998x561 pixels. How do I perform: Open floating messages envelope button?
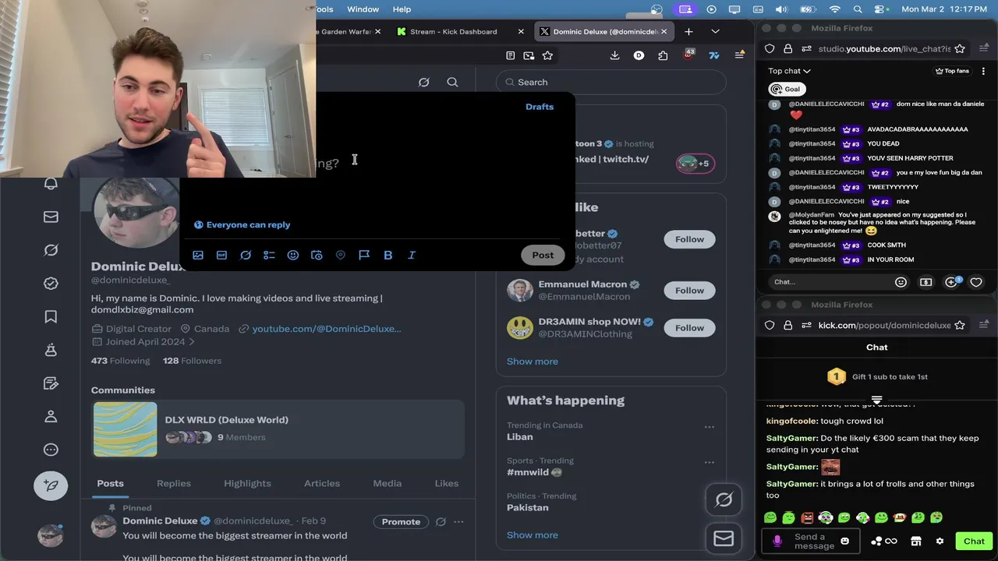724,538
